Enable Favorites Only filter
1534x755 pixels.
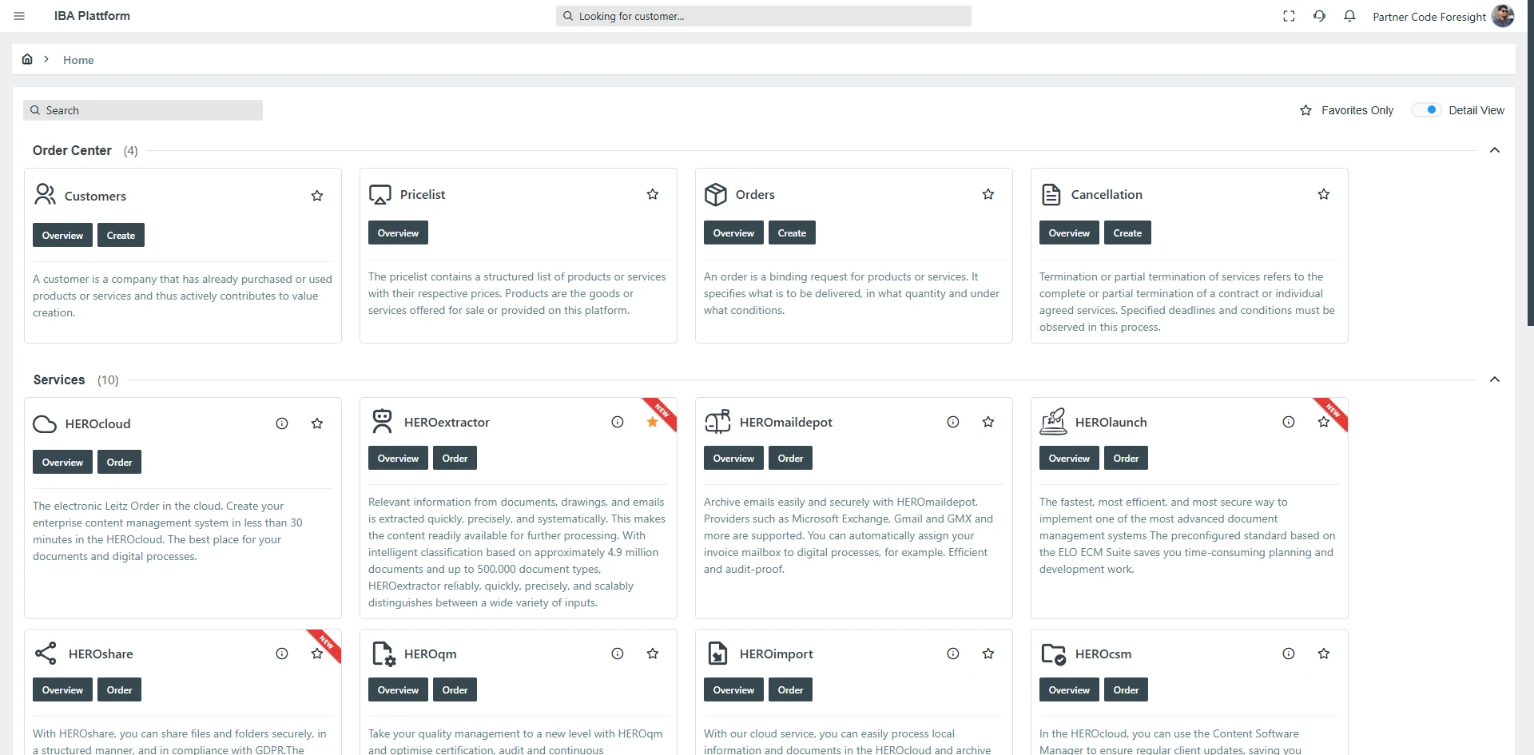click(x=1346, y=110)
